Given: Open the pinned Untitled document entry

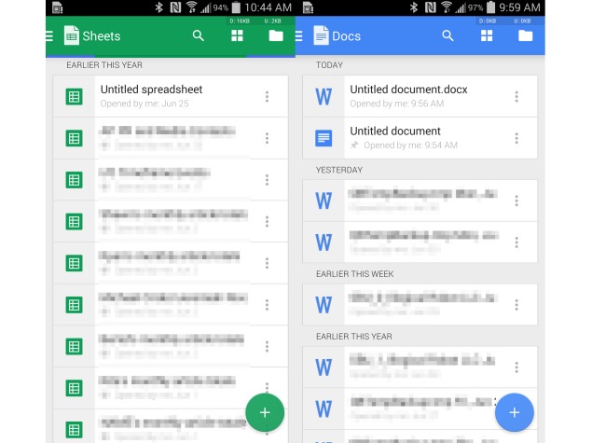Looking at the screenshot, I should 420,138.
